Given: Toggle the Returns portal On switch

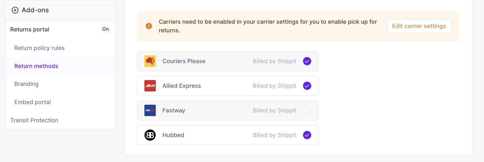Looking at the screenshot, I should (x=106, y=29).
